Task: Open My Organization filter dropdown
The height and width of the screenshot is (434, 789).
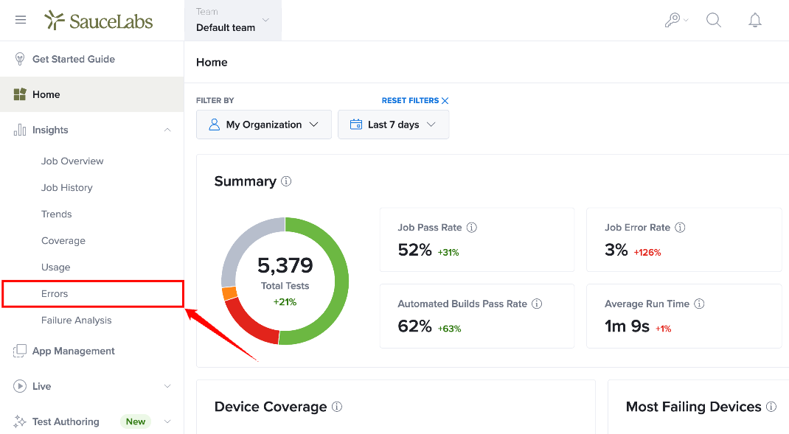Action: point(264,125)
